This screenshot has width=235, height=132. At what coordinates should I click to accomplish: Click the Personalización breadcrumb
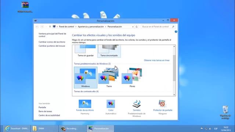click(x=115, y=27)
